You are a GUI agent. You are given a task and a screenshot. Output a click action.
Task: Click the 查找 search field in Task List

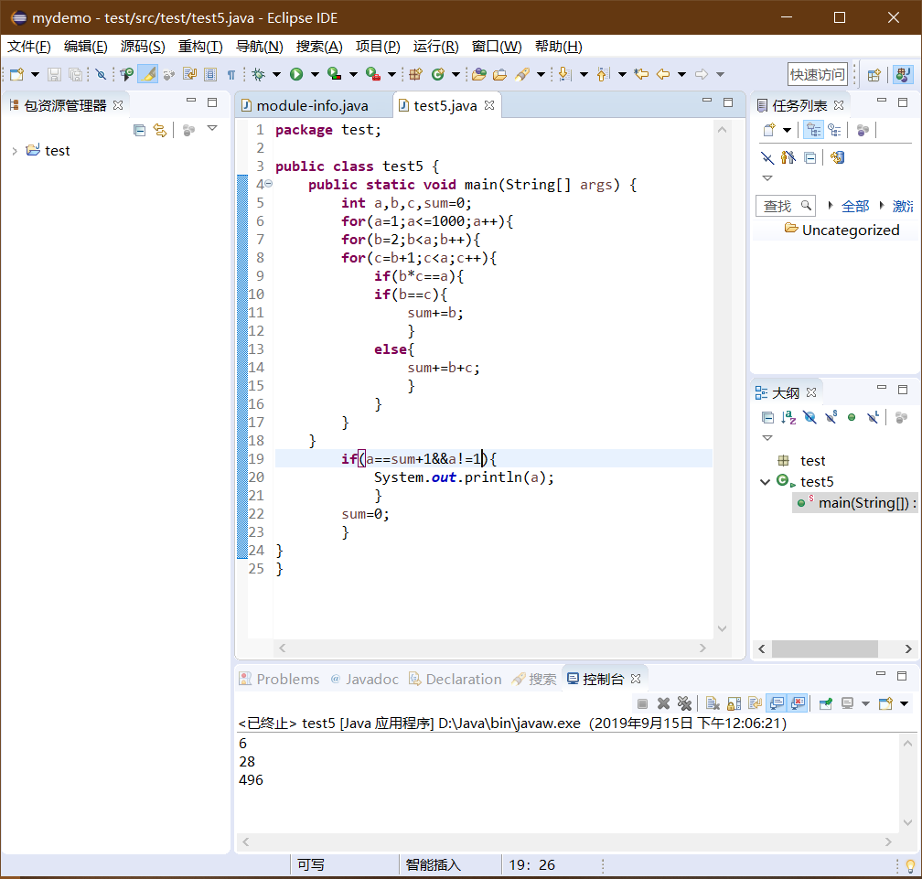[x=786, y=207]
